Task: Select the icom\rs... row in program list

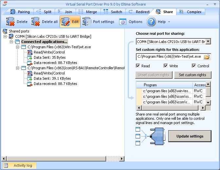Action: click(x=171, y=96)
